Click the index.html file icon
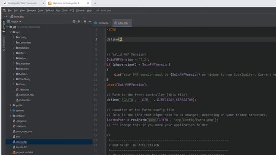This screenshot has height=155, width=276. 17,100
